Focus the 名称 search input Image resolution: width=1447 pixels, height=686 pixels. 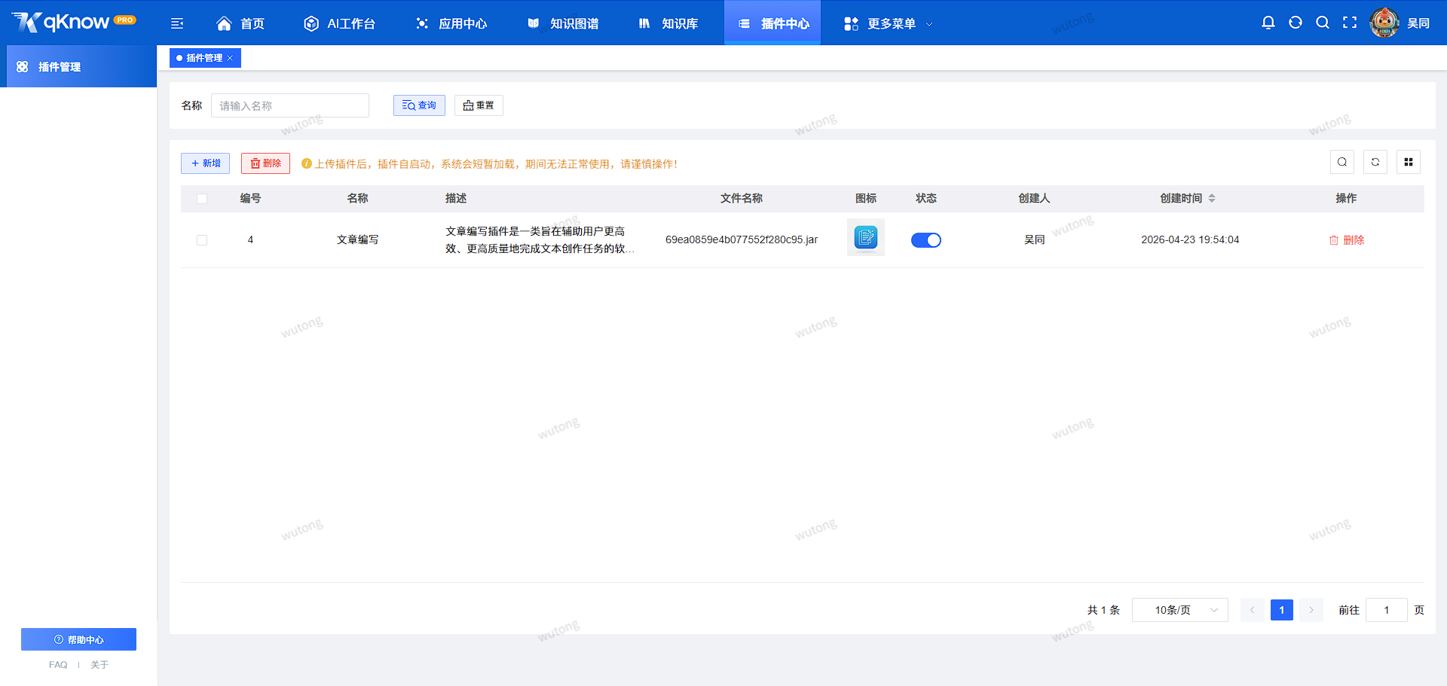(290, 105)
